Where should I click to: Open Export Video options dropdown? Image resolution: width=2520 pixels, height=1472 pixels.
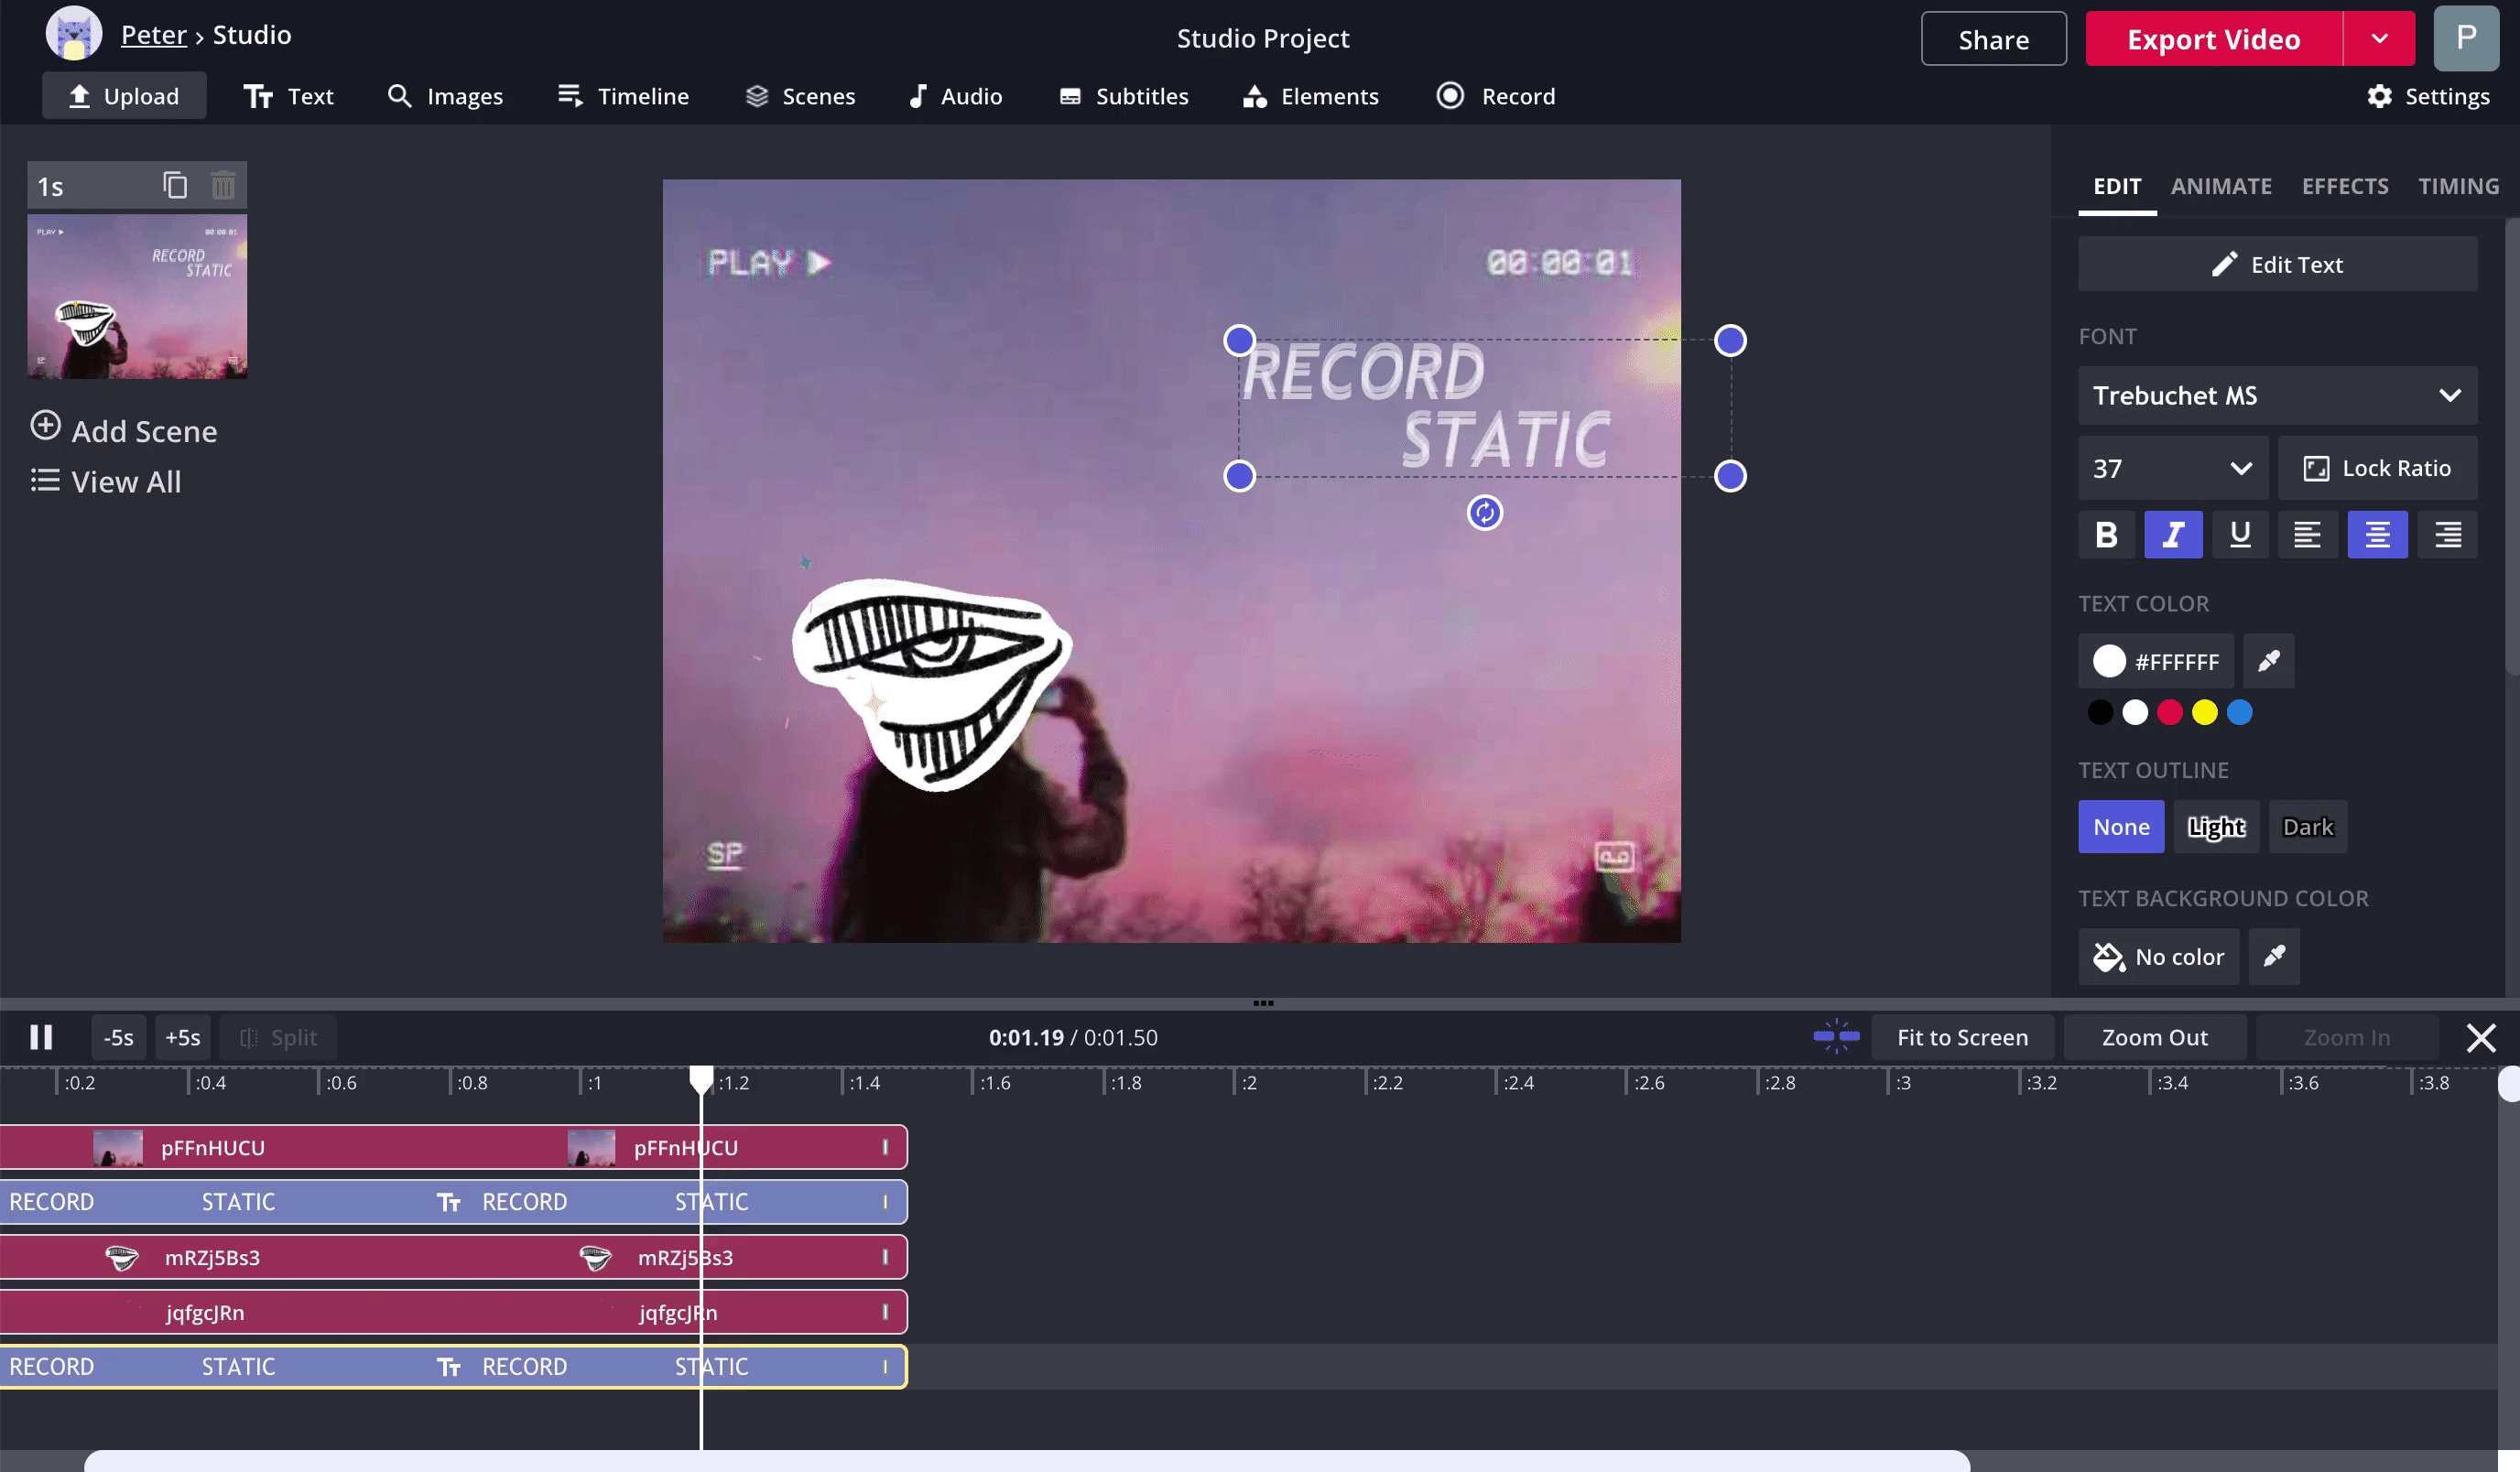(2380, 38)
